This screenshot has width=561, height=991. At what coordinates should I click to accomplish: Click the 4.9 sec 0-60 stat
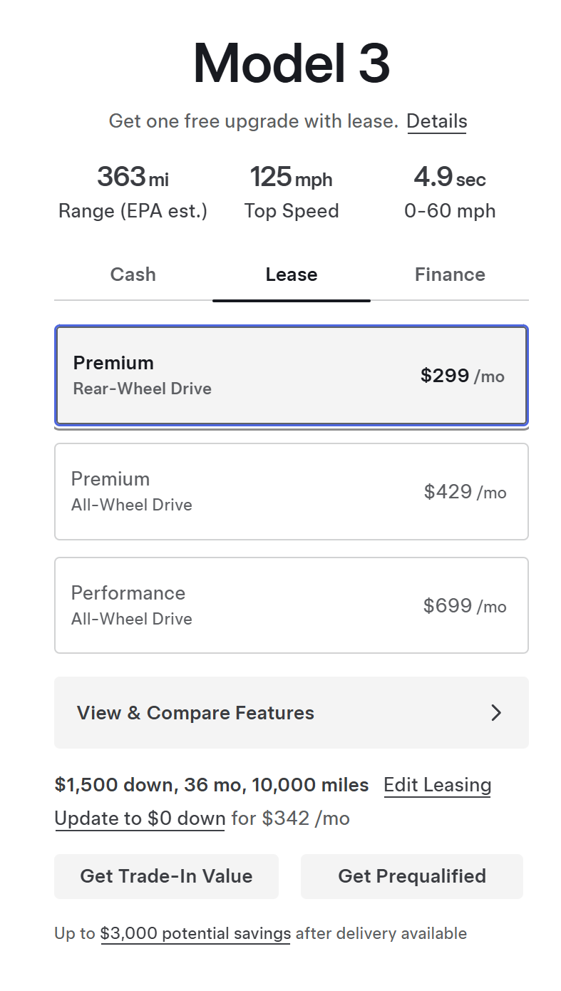pos(450,191)
